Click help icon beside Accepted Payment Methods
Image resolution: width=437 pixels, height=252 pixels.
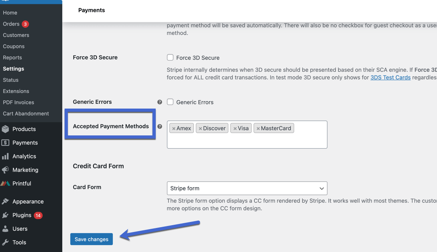pyautogui.click(x=160, y=127)
